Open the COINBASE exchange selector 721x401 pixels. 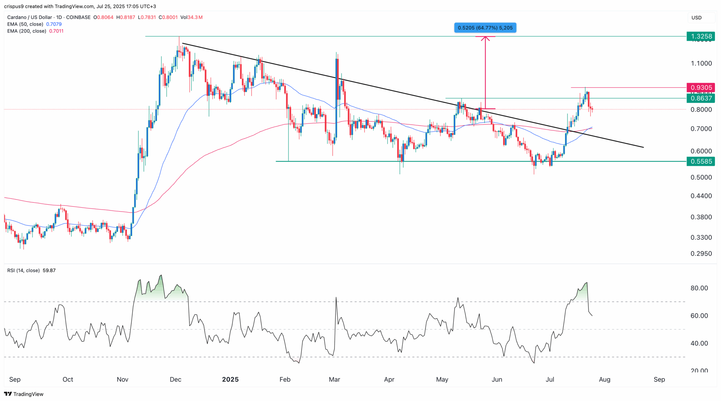(78, 17)
